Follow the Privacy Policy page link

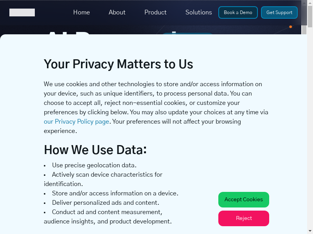coord(76,122)
